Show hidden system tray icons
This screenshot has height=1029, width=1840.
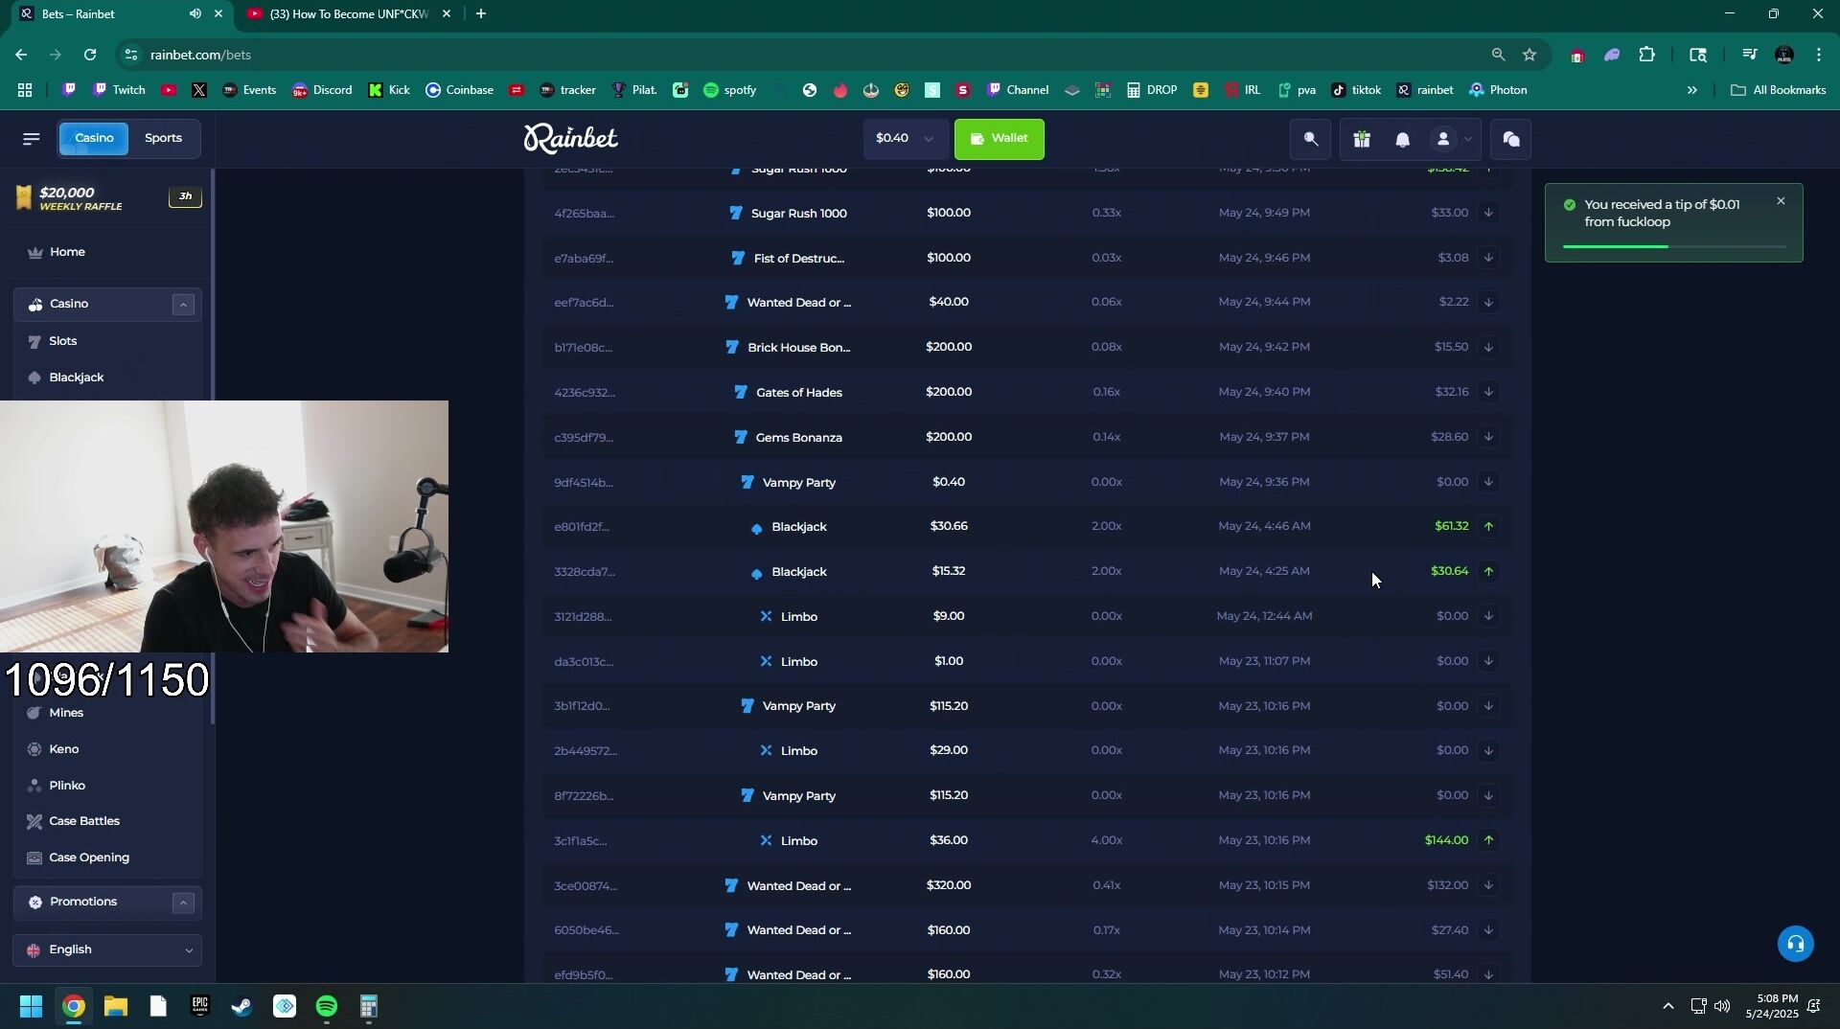tap(1667, 1007)
